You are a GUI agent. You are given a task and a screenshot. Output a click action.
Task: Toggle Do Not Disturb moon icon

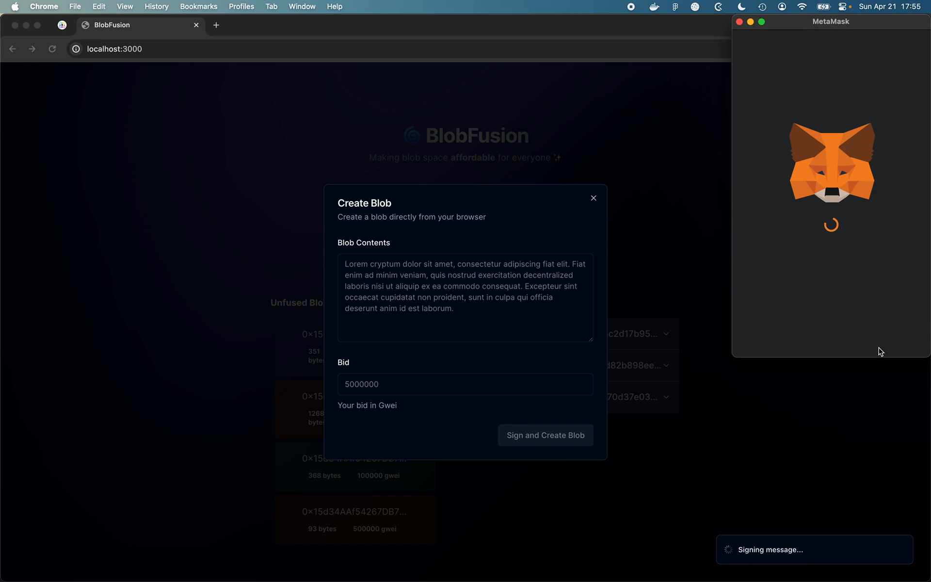[741, 7]
